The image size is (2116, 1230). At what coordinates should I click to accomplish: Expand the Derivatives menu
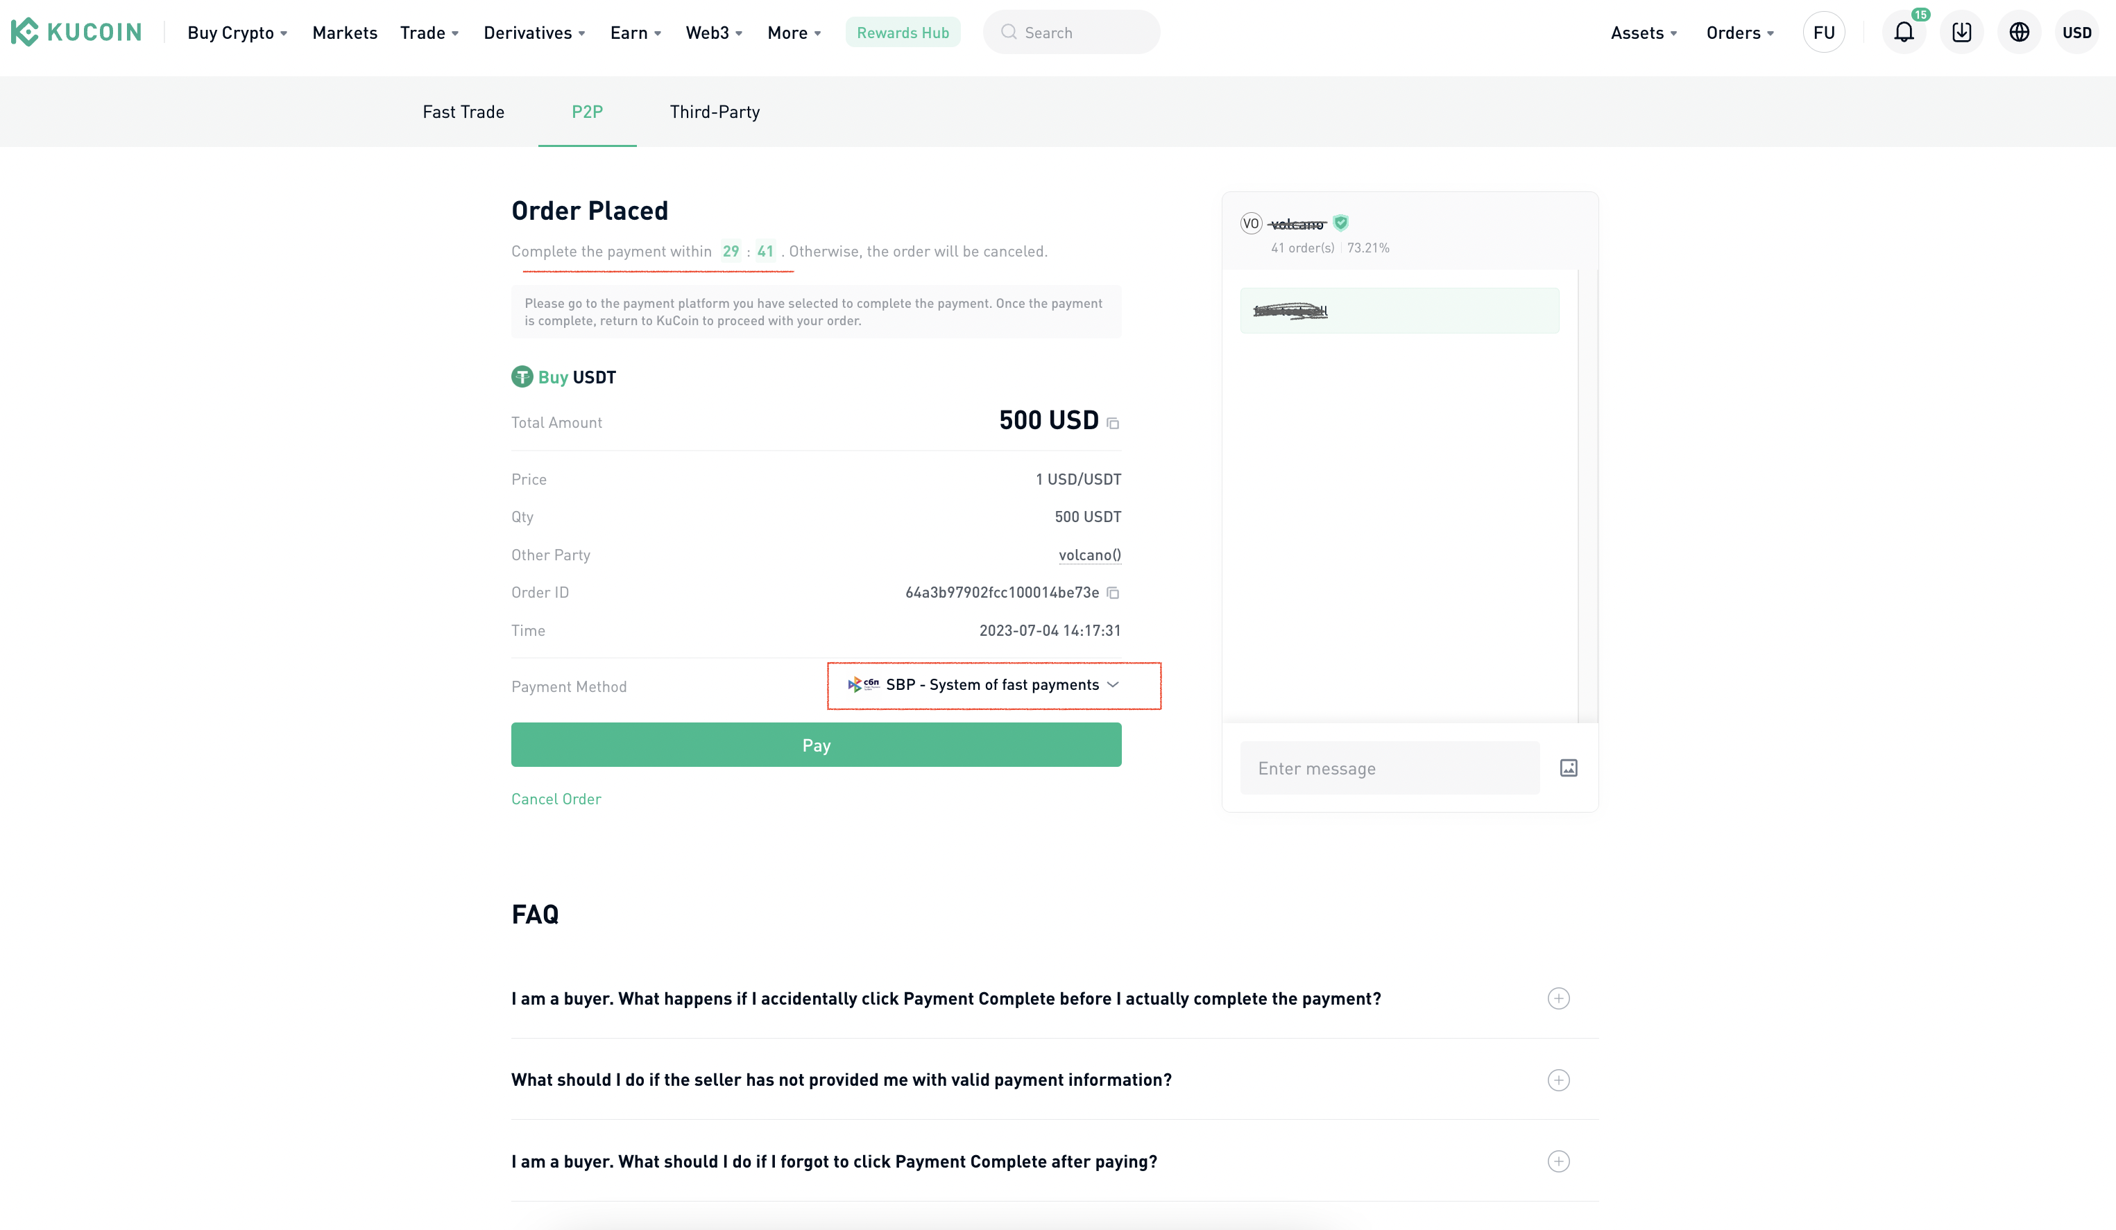530,32
